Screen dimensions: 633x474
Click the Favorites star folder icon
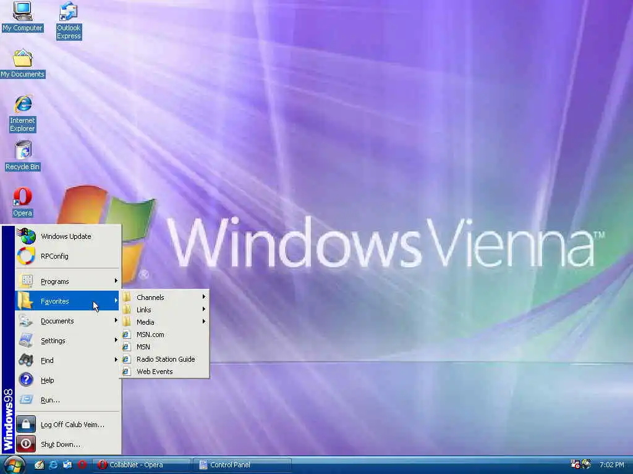[25, 301]
